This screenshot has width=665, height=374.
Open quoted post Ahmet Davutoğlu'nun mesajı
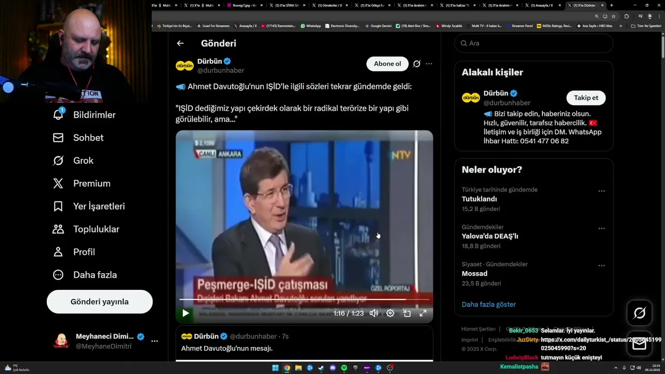click(x=304, y=343)
